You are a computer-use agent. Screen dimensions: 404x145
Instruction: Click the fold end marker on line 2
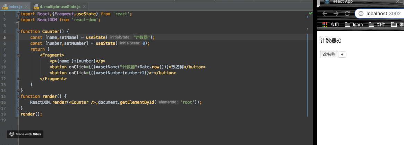18,20
